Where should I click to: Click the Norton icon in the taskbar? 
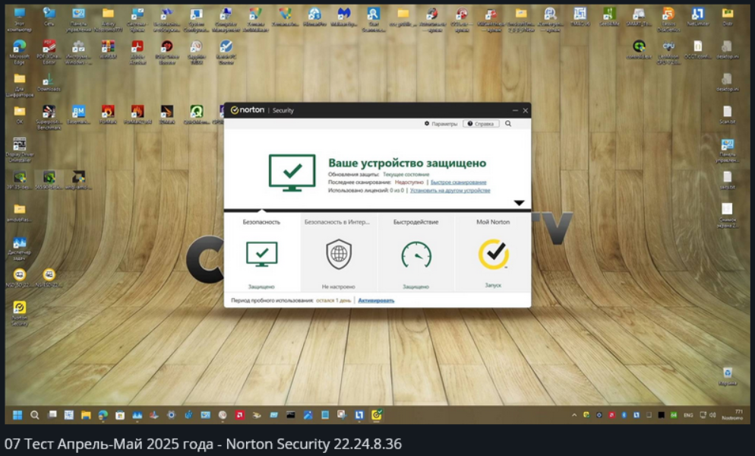point(377,414)
